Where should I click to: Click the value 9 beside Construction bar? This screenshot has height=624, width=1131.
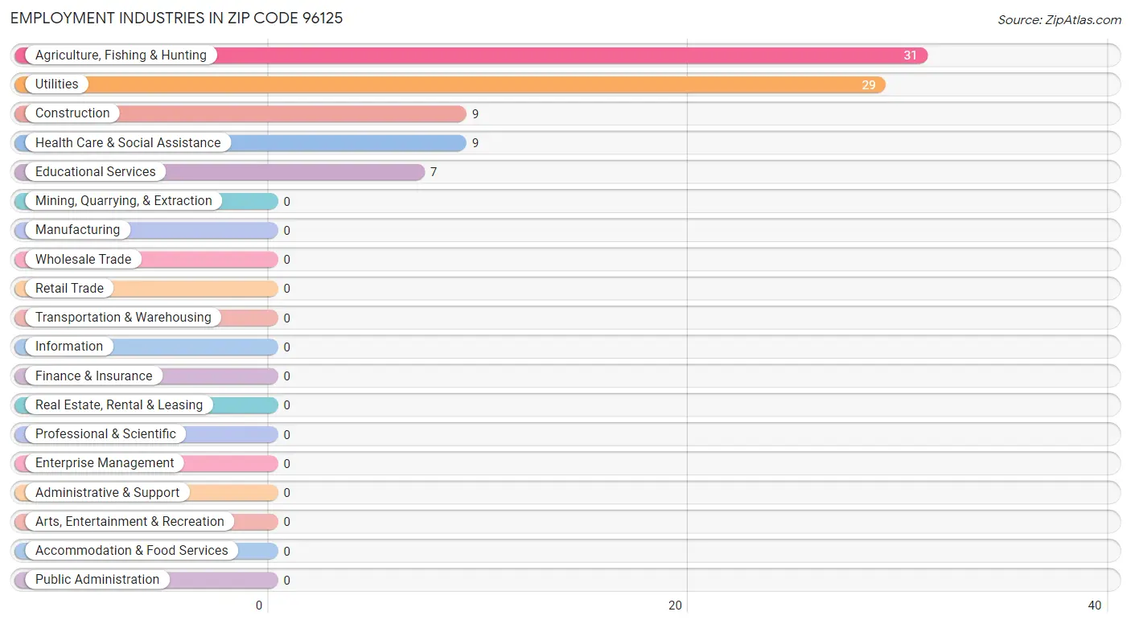(475, 114)
